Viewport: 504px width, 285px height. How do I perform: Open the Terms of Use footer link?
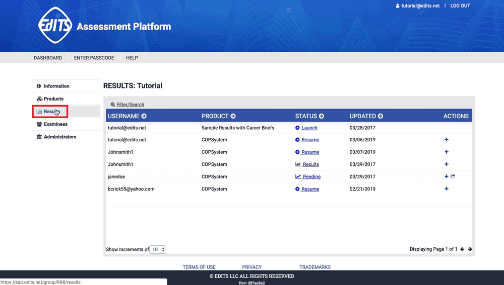coord(199,267)
